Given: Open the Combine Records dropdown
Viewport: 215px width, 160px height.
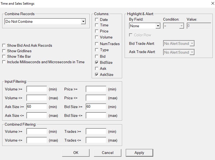Looking at the screenshot, I should [x=45, y=21].
